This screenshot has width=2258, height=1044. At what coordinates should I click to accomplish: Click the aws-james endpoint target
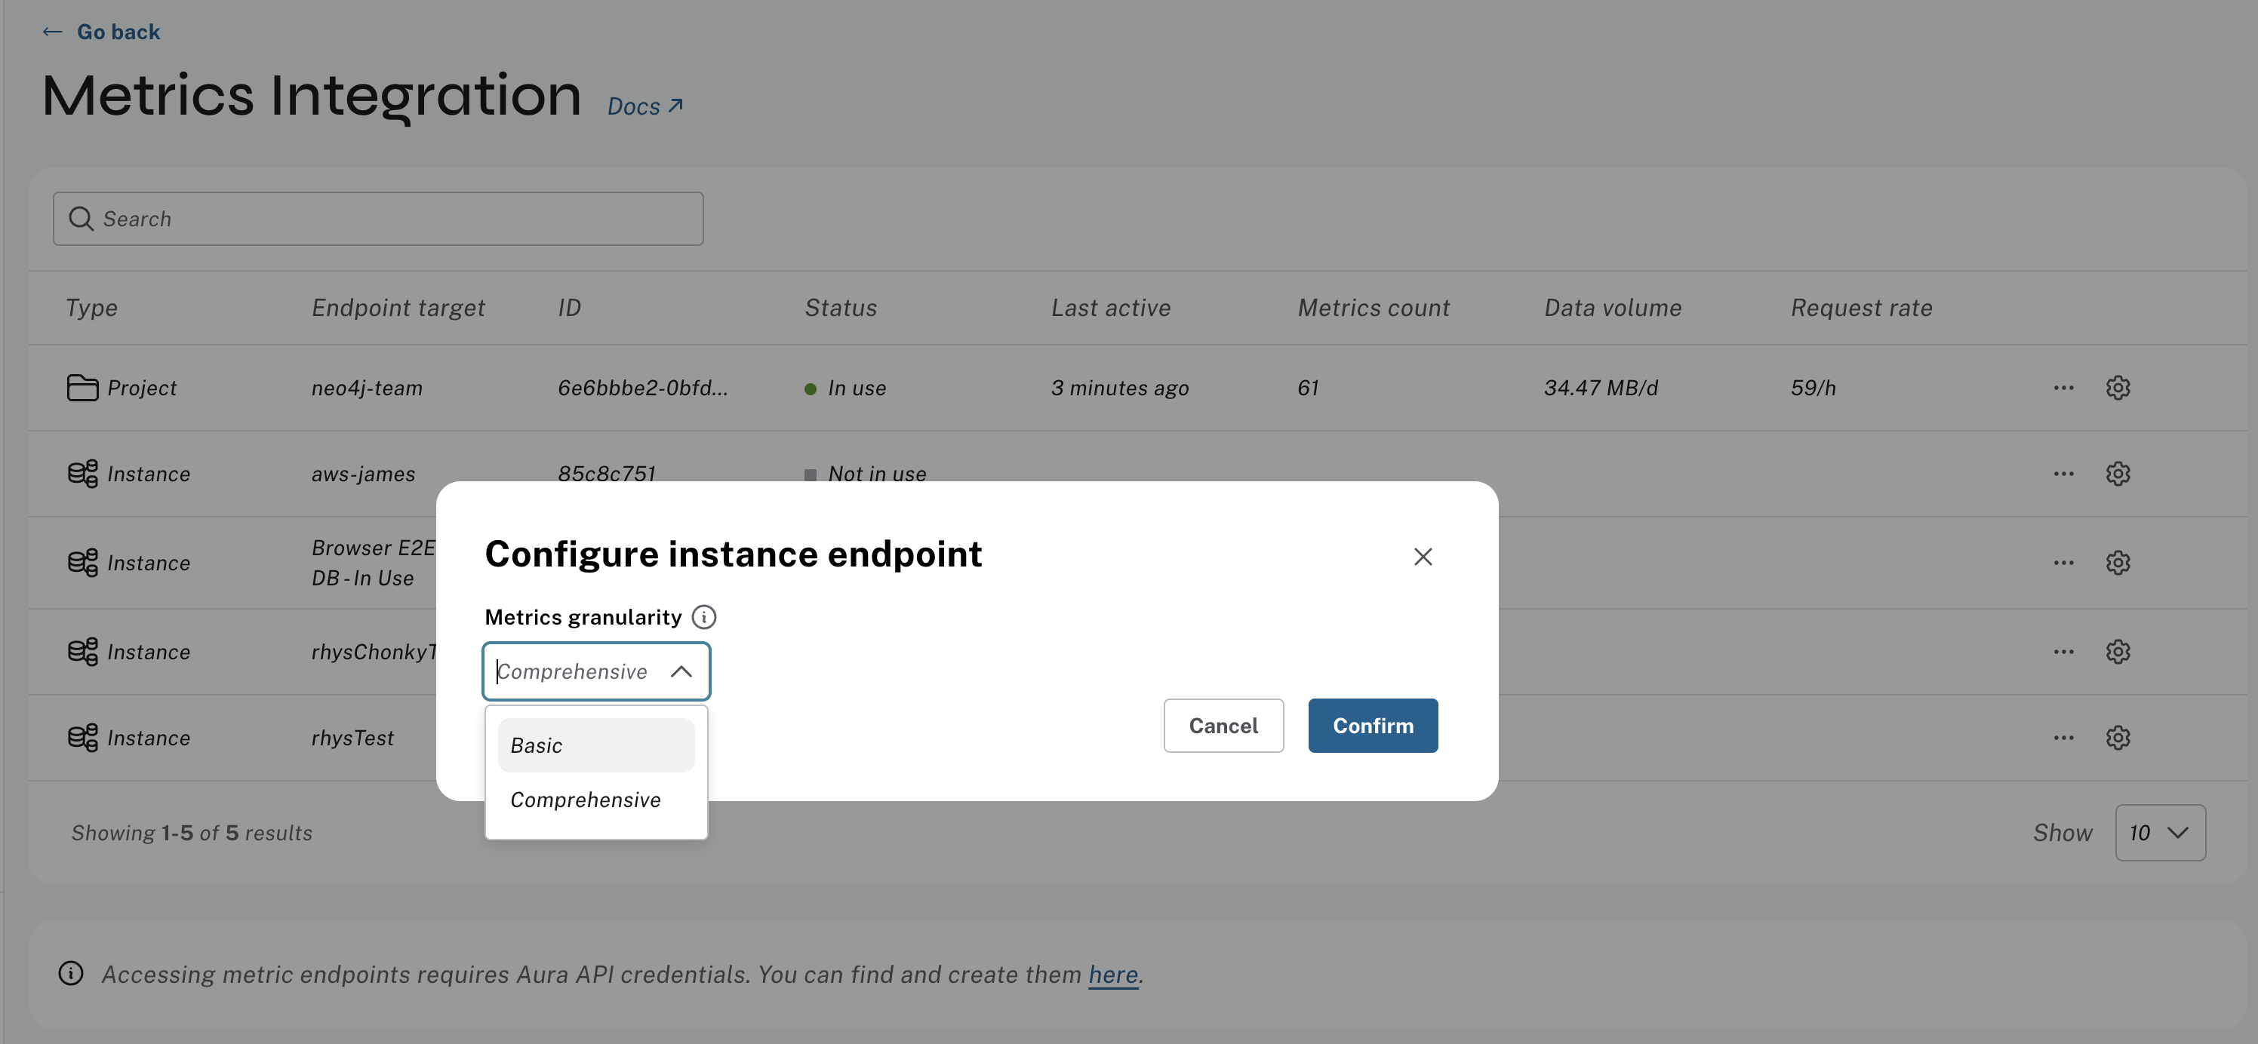(363, 474)
